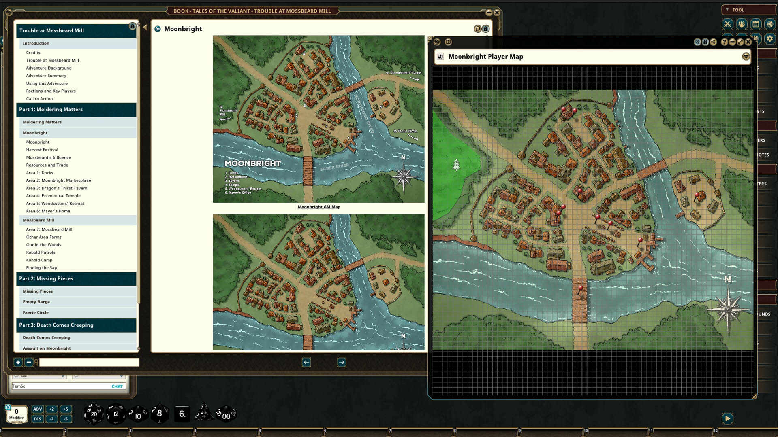Image resolution: width=778 pixels, height=437 pixels.
Task: Toggle the padlock on the player map window
Action: [705, 42]
